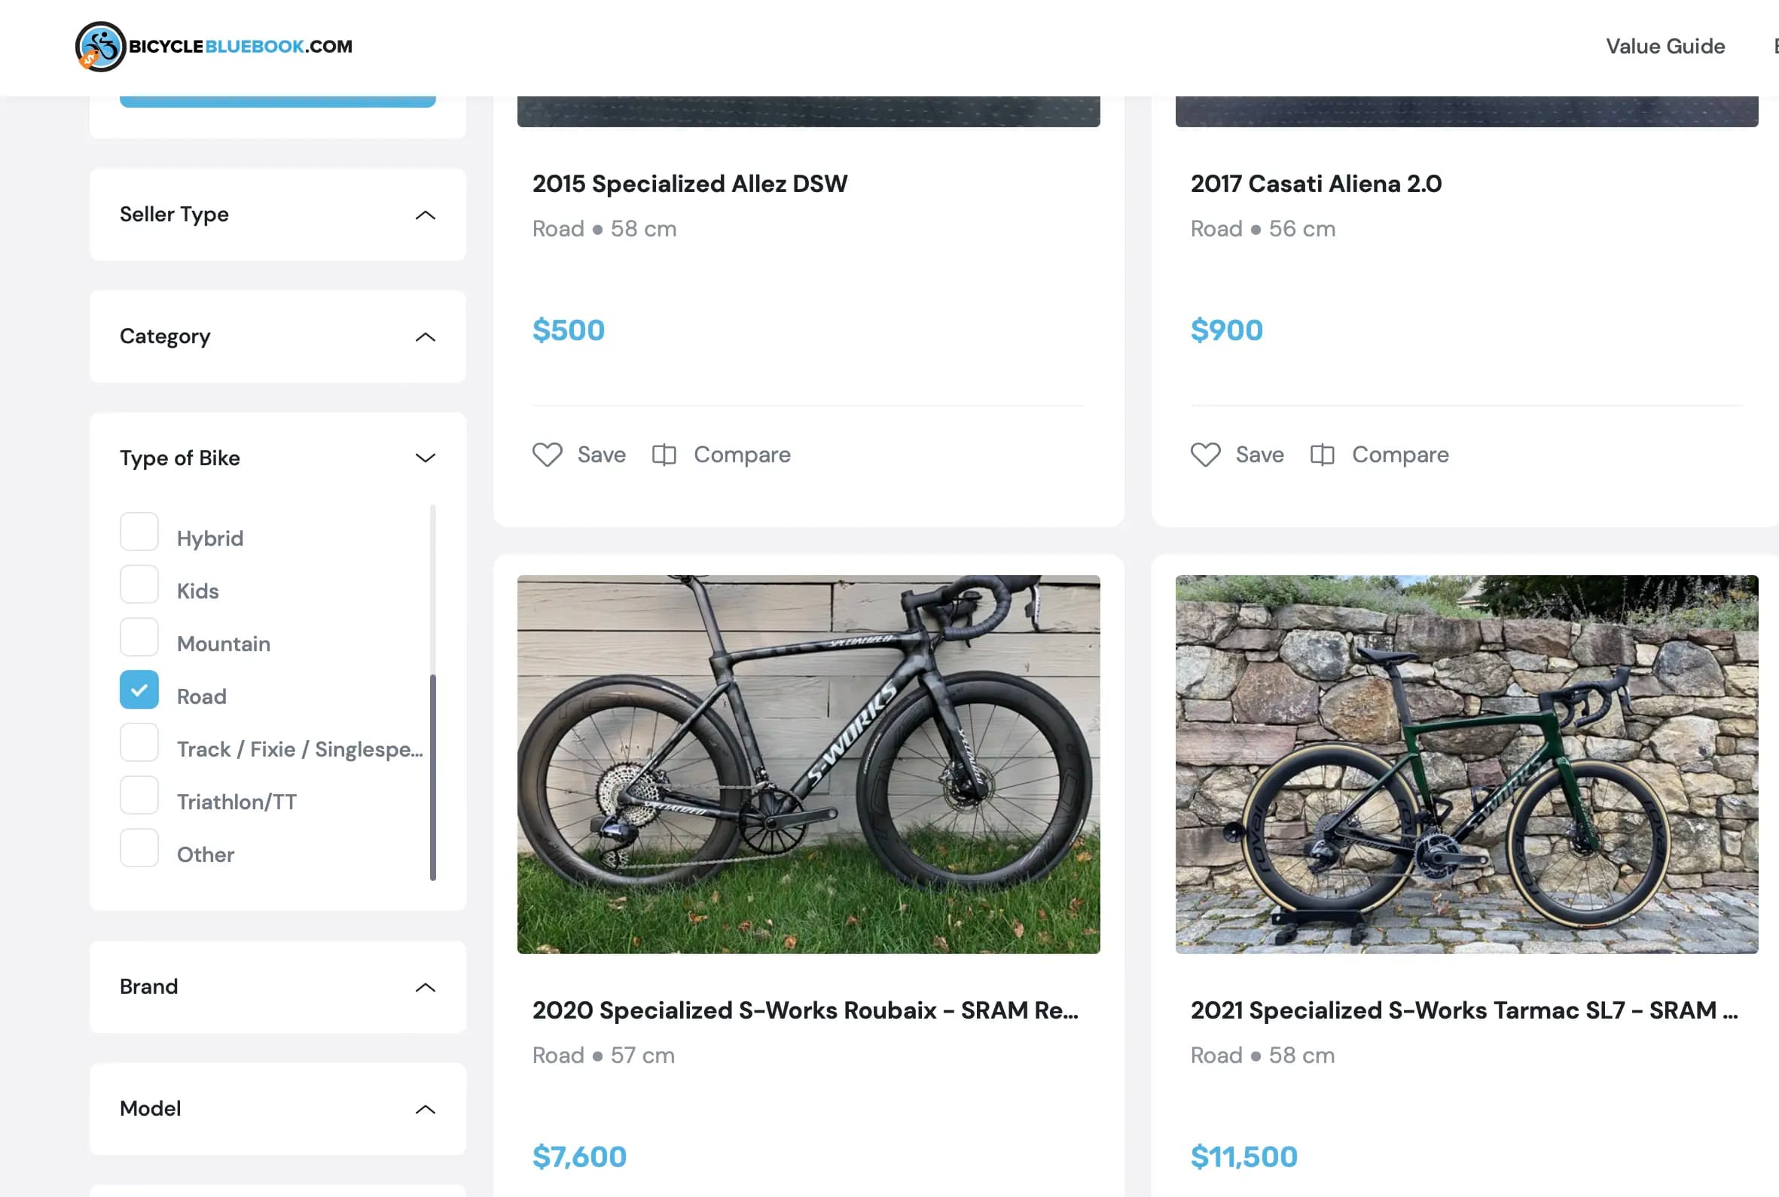The width and height of the screenshot is (1779, 1197).
Task: Click the Bicycle Blue Book logo icon
Action: 100,47
